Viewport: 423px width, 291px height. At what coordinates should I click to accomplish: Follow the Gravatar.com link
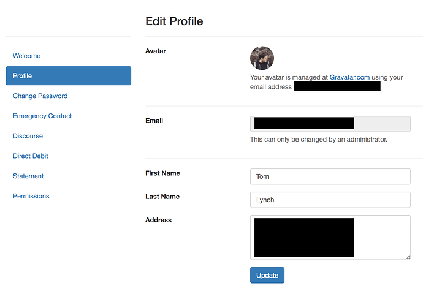point(349,77)
